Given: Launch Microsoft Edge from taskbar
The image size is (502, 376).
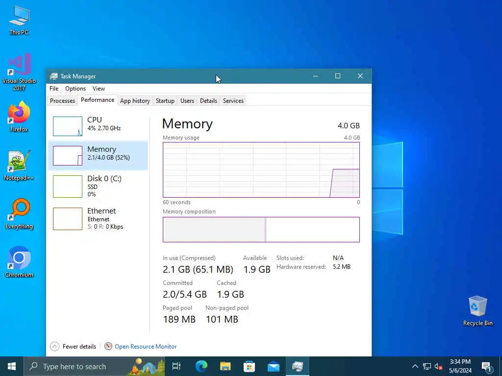Looking at the screenshot, I should tap(201, 366).
